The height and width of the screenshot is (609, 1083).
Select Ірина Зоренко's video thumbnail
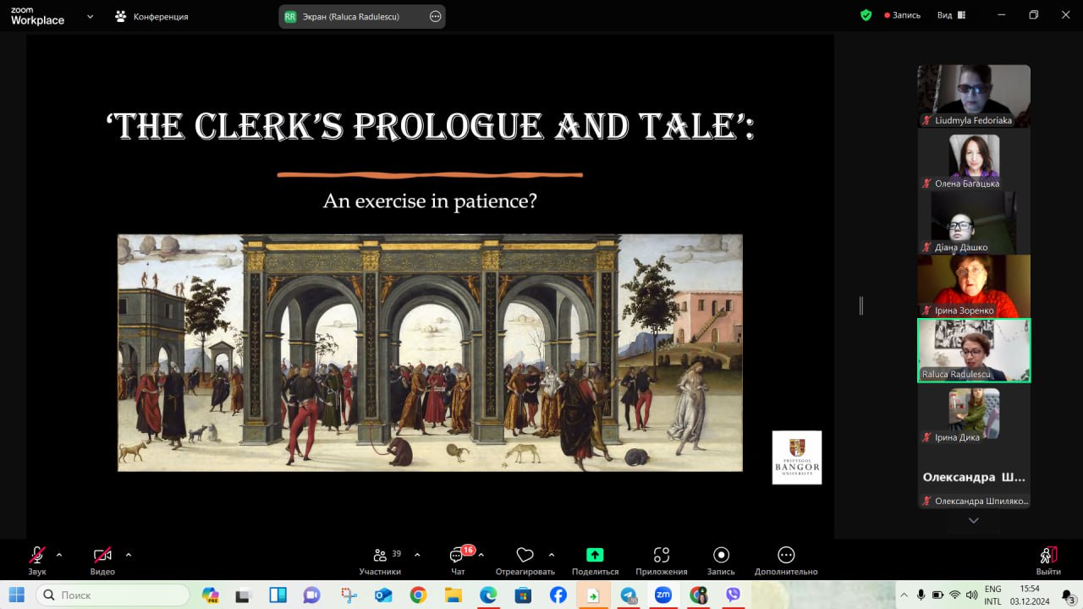(x=974, y=286)
